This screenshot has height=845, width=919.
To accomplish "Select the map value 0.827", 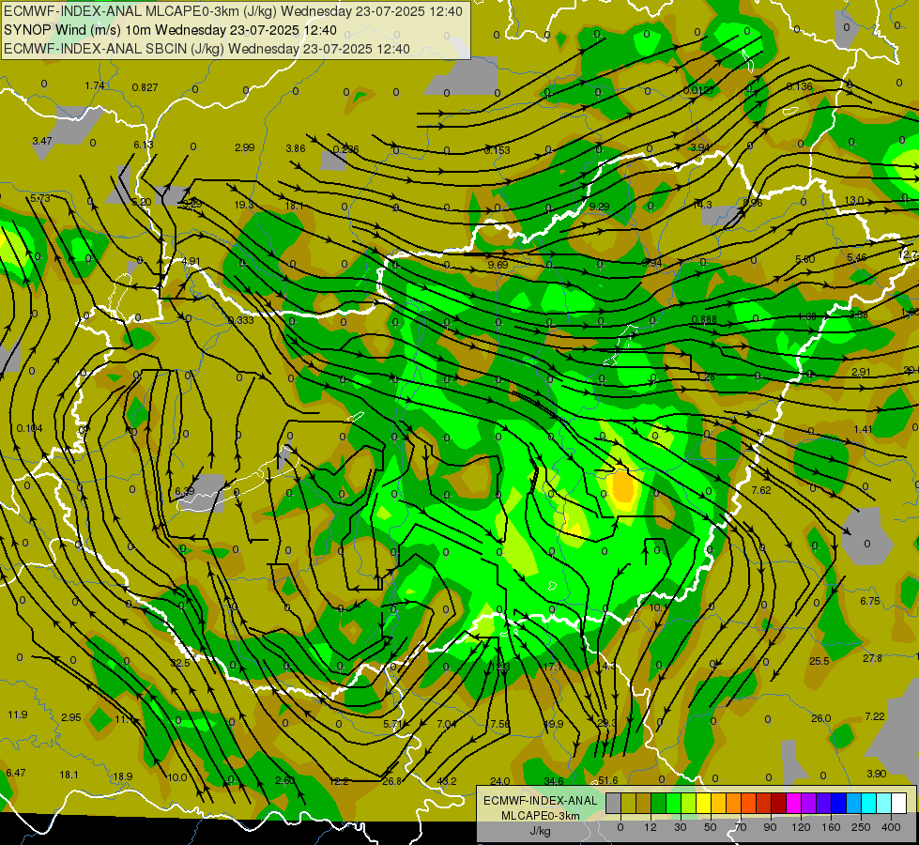I will point(145,87).
